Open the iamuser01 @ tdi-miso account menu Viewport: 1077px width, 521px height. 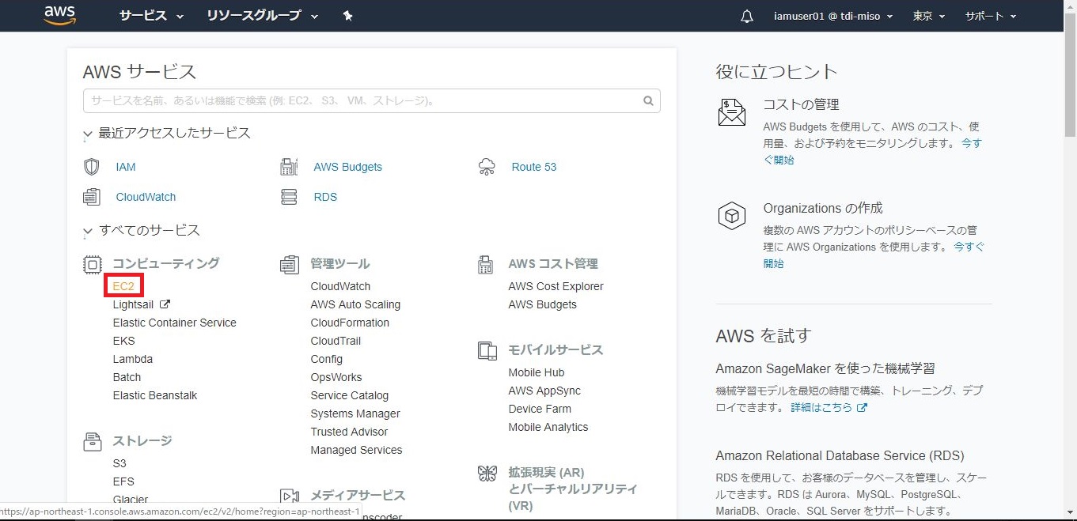(x=832, y=16)
